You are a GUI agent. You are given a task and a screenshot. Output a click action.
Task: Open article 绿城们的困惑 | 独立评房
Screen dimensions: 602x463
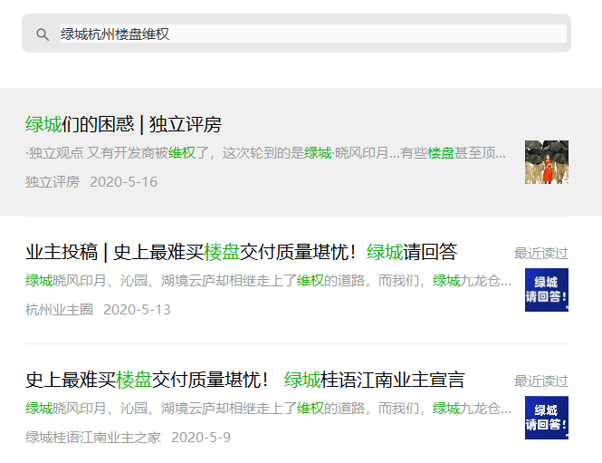click(x=123, y=124)
